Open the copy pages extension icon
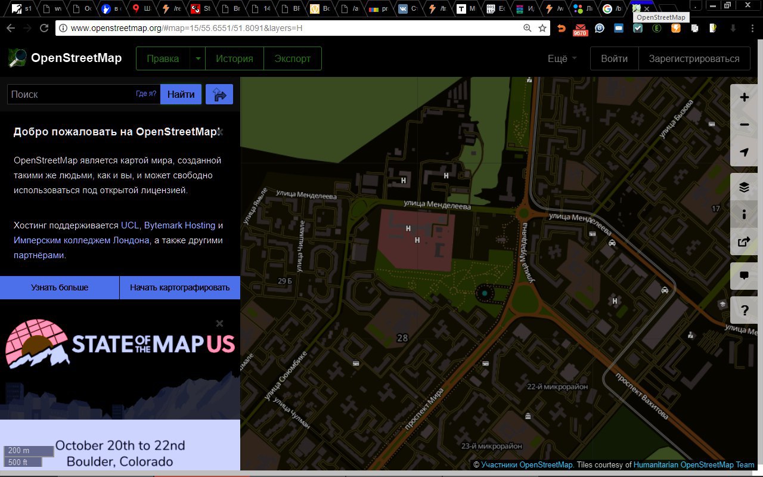763x477 pixels. [x=694, y=28]
